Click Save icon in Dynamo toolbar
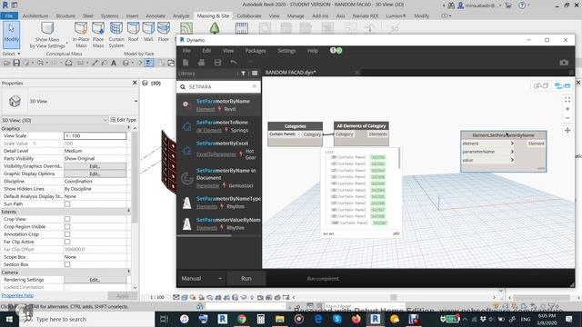The image size is (582, 327). pos(217,63)
